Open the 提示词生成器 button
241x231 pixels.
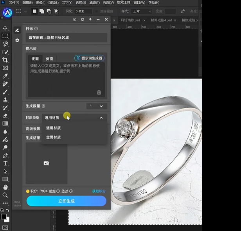[x=89, y=58]
